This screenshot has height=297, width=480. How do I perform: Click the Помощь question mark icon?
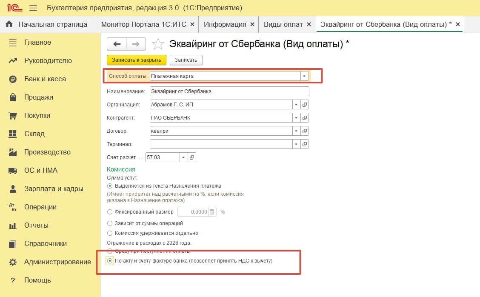[12, 280]
